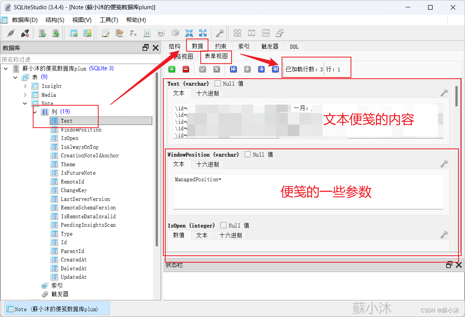Click the toolbar icon with inward blue arrows

coord(189,33)
